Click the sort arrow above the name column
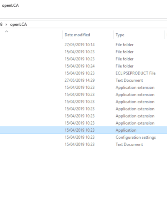Viewport: 167px width, 215px height. 7,31
